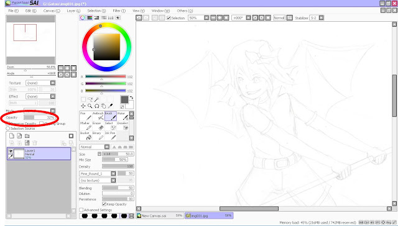Viewport: 398px width, 226px height.
Task: Show the color wheel panel
Action: click(x=83, y=18)
